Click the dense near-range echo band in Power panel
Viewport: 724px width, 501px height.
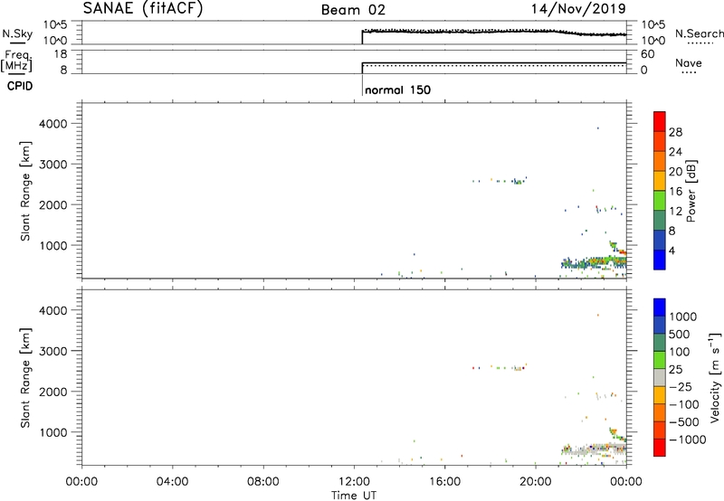point(594,263)
